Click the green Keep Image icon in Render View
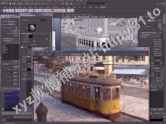Screen dimensions: 166x124 click(x=63, y=54)
